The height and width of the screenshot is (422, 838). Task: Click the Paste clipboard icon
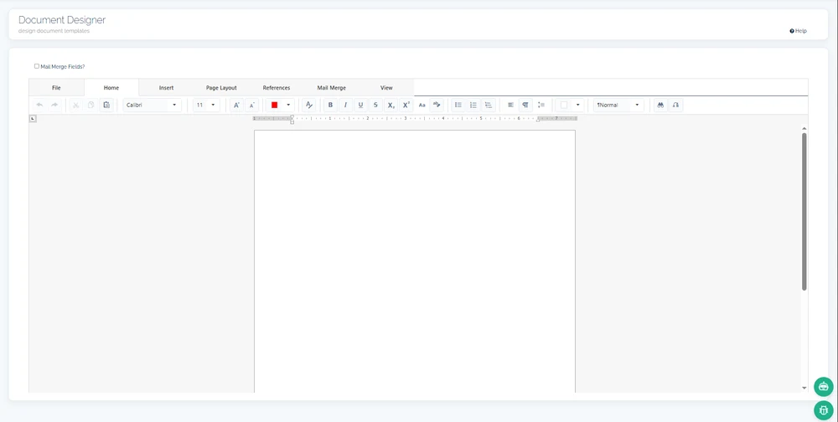[106, 105]
